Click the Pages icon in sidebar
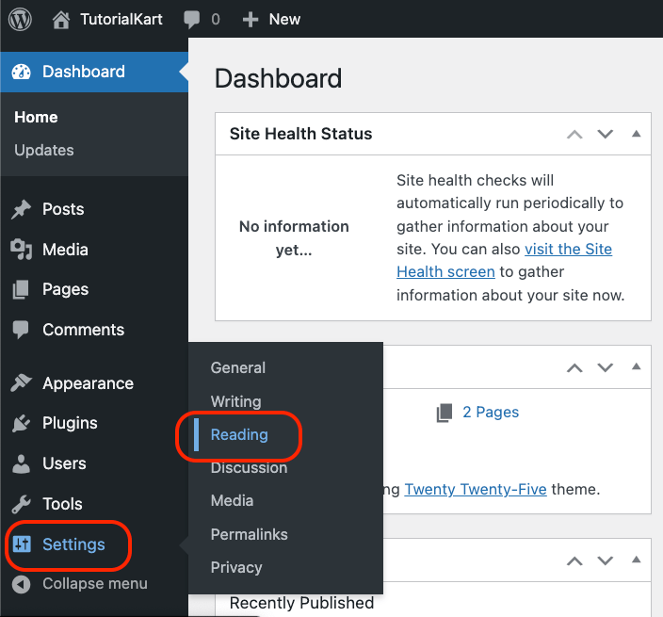663x617 pixels. tap(21, 290)
